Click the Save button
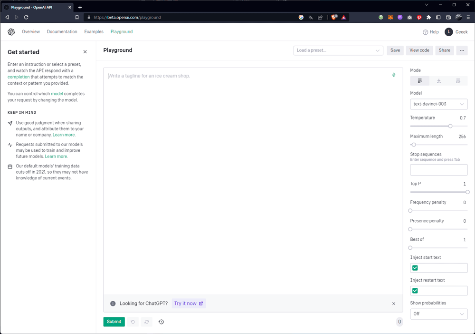The width and height of the screenshot is (475, 334). pyautogui.click(x=395, y=50)
